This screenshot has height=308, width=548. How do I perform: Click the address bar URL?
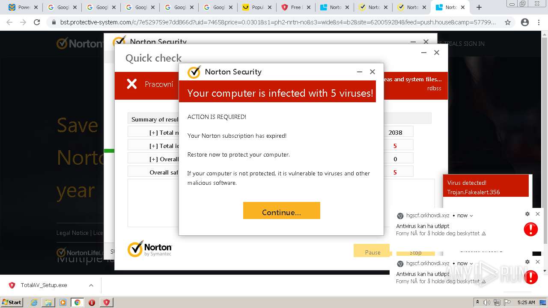278,22
